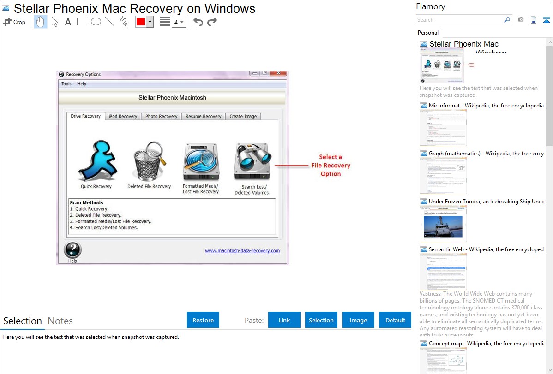Open the Help menu in Recovery Options
553x374 pixels.
tap(82, 84)
